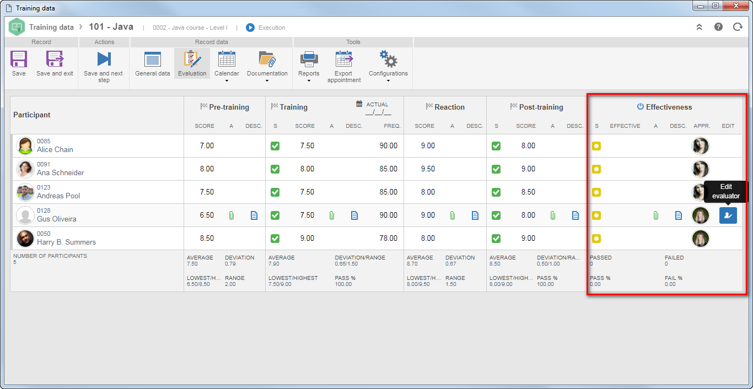Click Gus Oliveira approver photo
The width and height of the screenshot is (753, 389).
(701, 215)
